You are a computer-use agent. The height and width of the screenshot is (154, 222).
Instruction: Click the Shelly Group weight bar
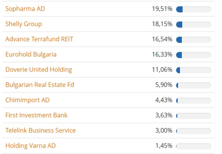coord(194,25)
